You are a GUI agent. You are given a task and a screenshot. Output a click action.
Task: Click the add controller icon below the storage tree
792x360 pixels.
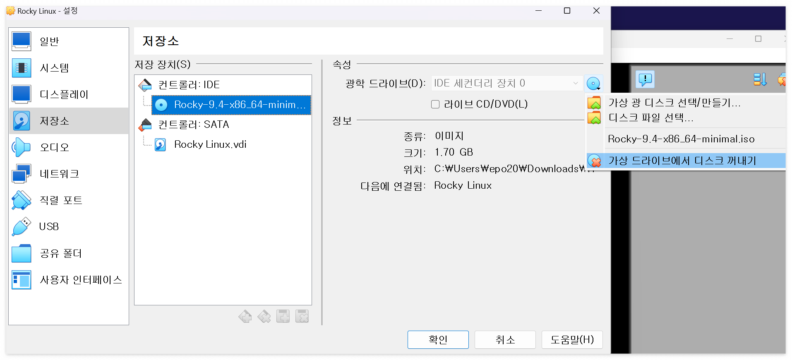(x=245, y=317)
